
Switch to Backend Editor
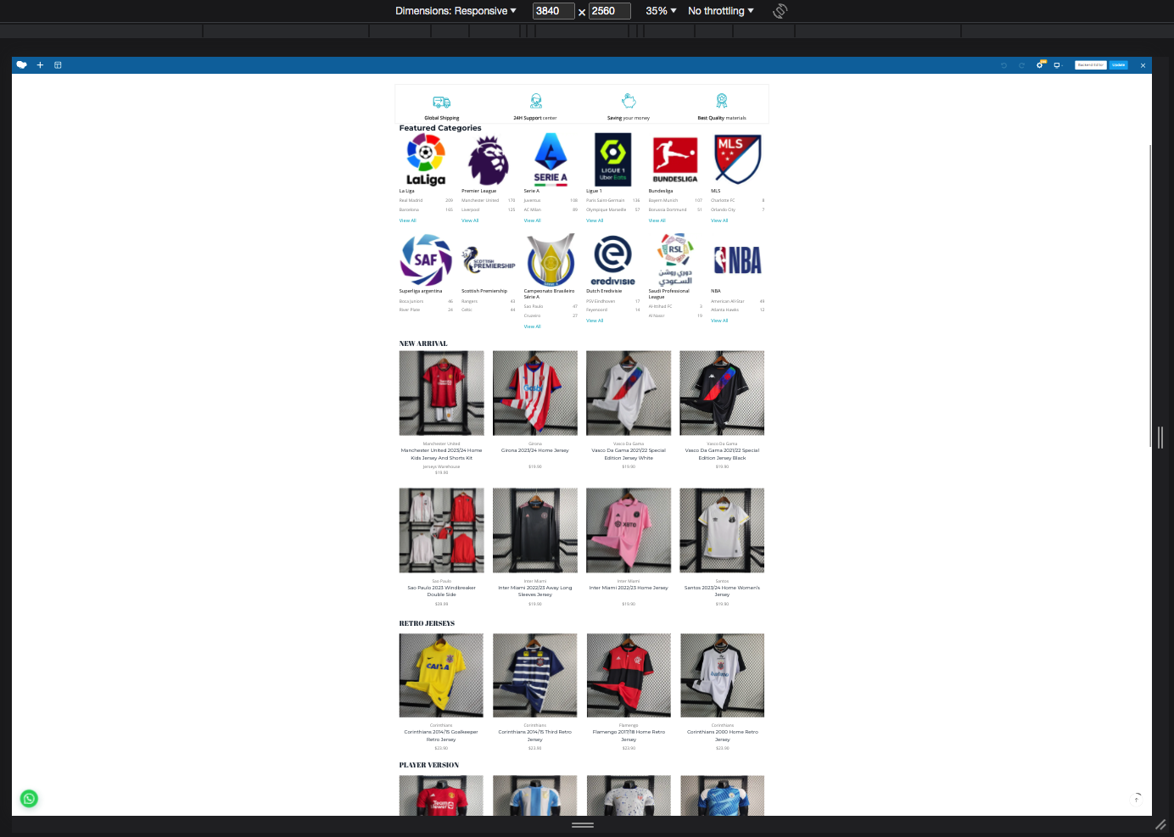pos(1091,65)
